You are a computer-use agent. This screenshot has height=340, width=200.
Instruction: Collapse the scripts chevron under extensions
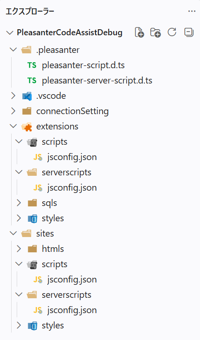19,141
